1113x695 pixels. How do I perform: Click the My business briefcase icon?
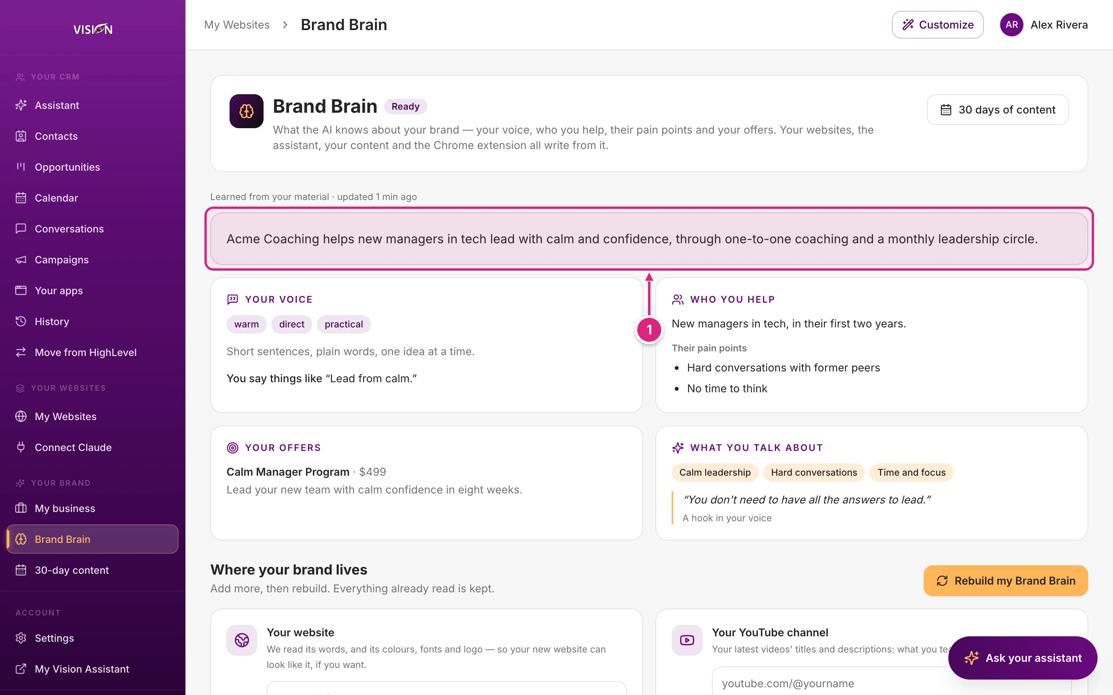pyautogui.click(x=21, y=509)
